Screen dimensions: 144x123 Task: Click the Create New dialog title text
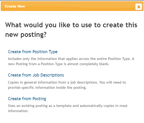pyautogui.click(x=15, y=6)
